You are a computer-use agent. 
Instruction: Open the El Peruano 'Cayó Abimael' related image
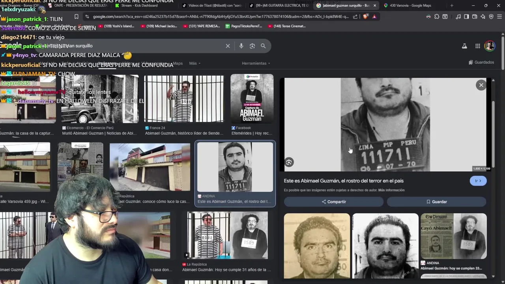pos(454,236)
